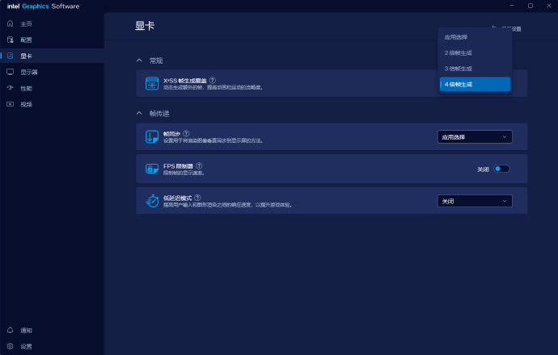The image size is (558, 355).
Task: Show help info next to 帧同步
Action: tap(186, 133)
